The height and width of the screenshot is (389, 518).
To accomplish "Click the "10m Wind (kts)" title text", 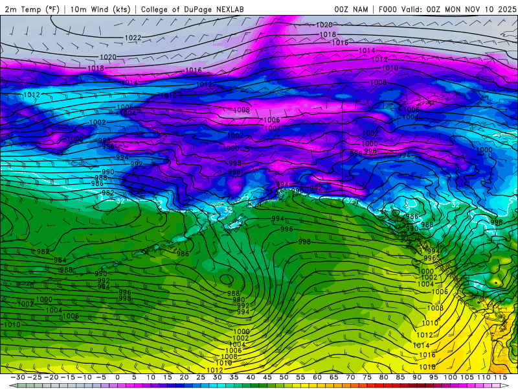I will [x=100, y=9].
